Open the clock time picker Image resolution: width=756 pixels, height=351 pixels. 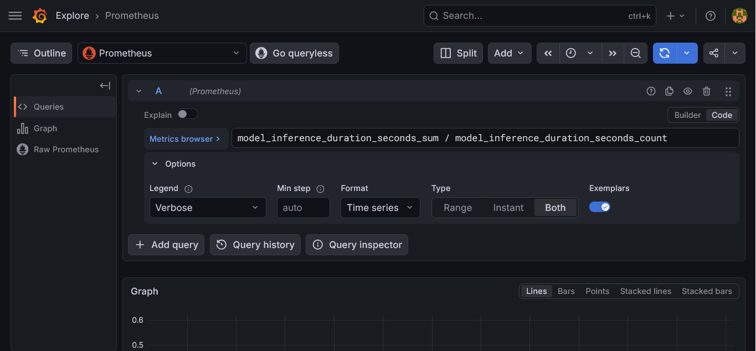click(571, 53)
